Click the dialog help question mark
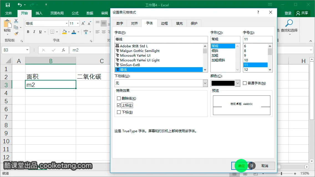The height and width of the screenshot is (177, 315). click(x=258, y=12)
